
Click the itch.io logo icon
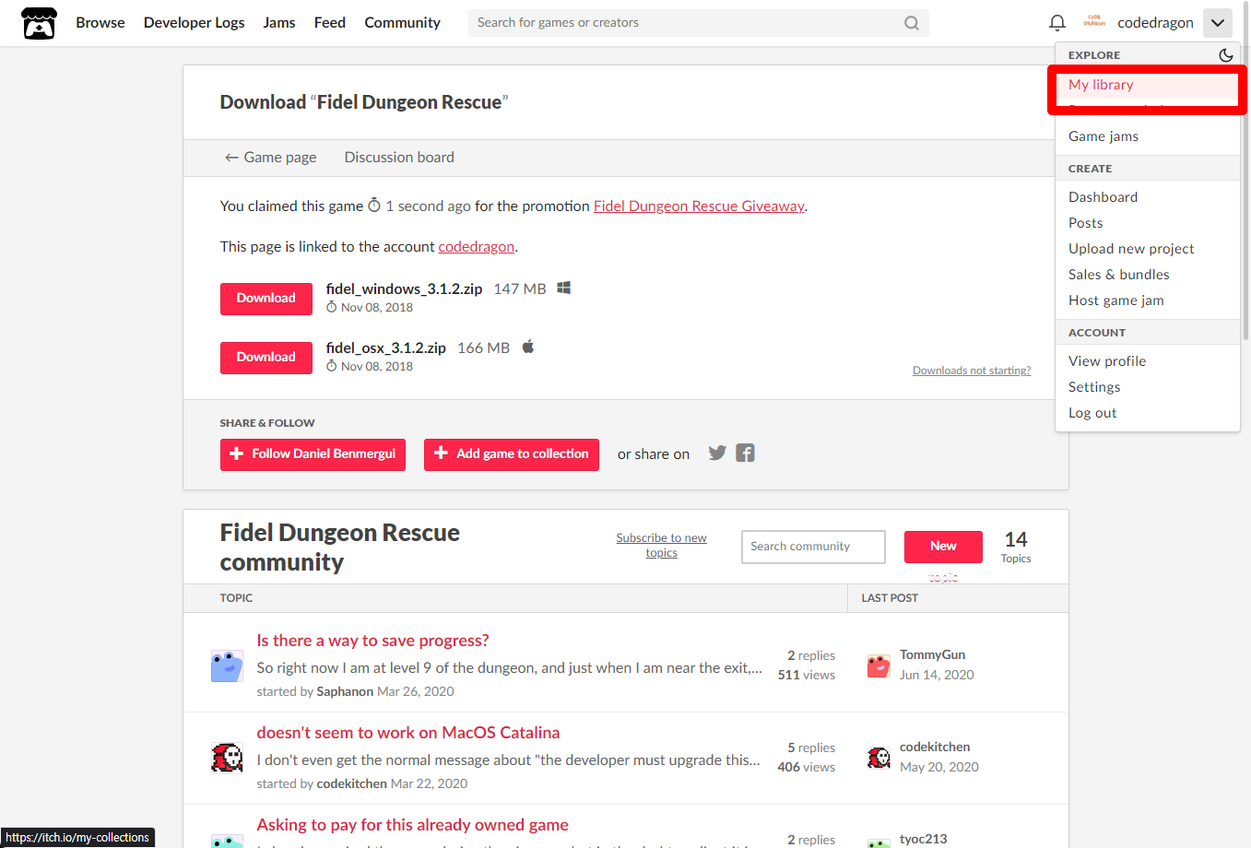[39, 23]
